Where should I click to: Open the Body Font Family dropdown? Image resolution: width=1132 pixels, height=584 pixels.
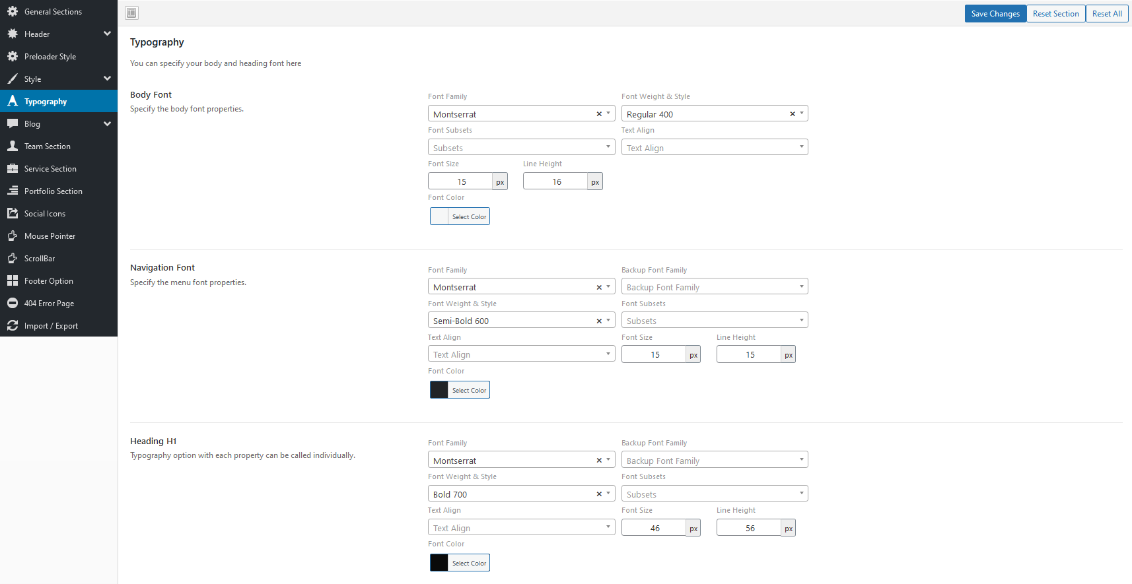click(x=521, y=114)
